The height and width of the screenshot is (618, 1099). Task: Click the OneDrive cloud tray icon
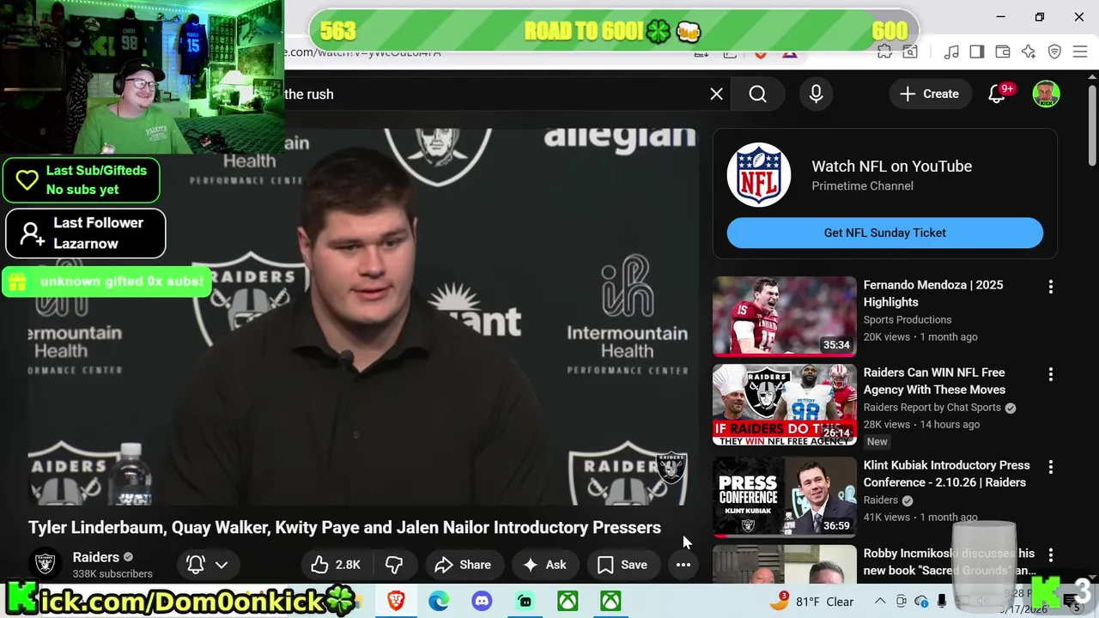[922, 601]
